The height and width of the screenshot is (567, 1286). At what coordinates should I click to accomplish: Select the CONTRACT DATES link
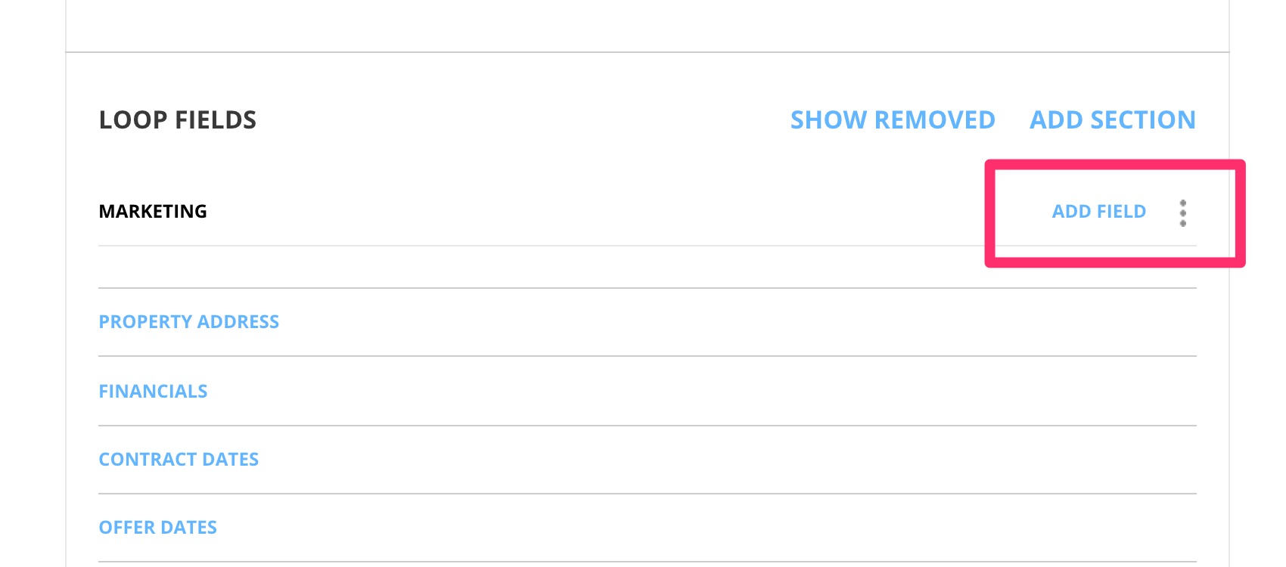(x=179, y=460)
